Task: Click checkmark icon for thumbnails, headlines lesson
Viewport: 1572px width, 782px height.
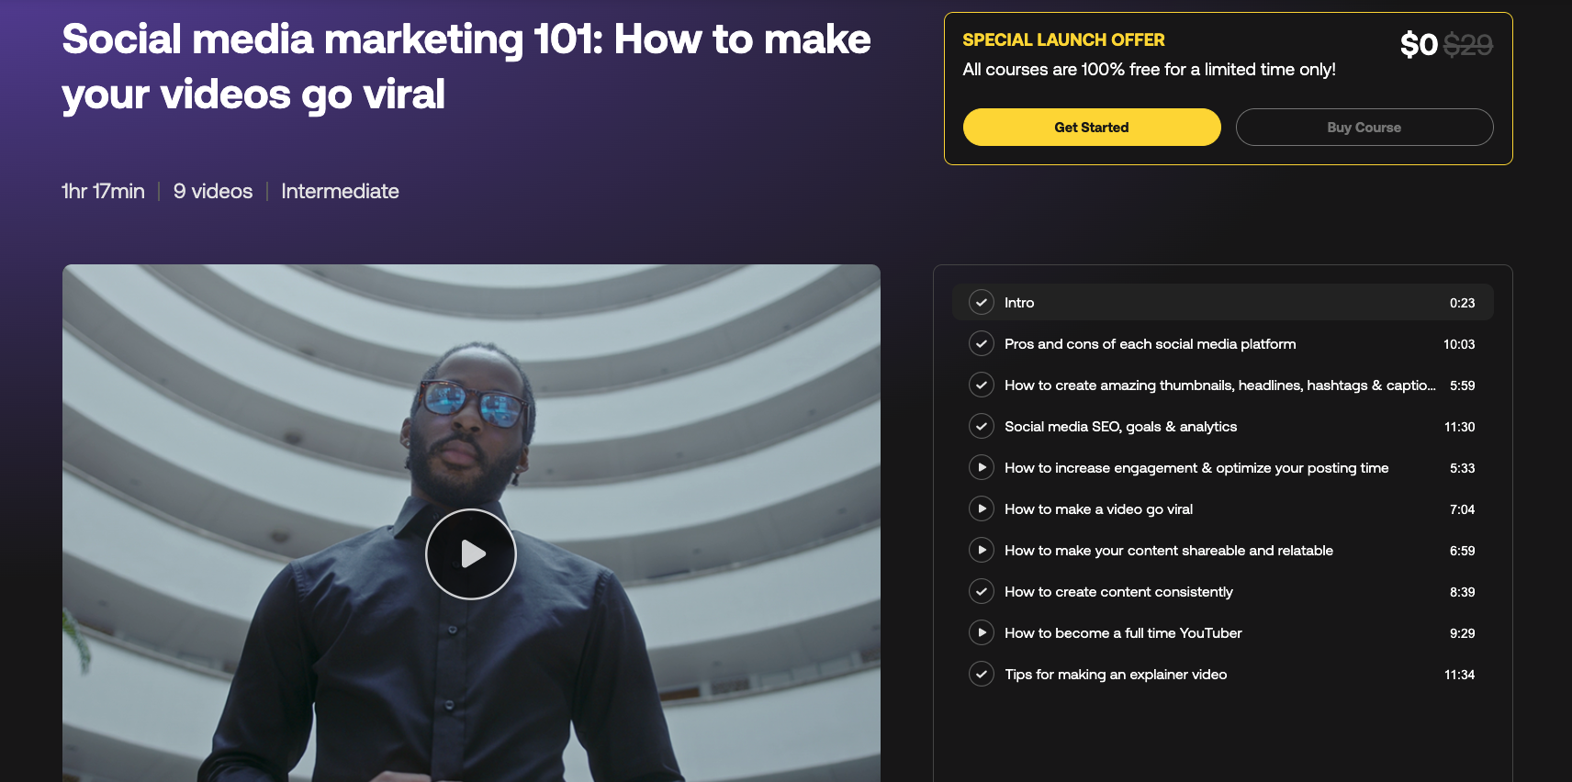Action: 982,385
